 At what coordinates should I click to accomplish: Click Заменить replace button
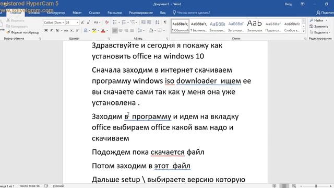[319, 27]
